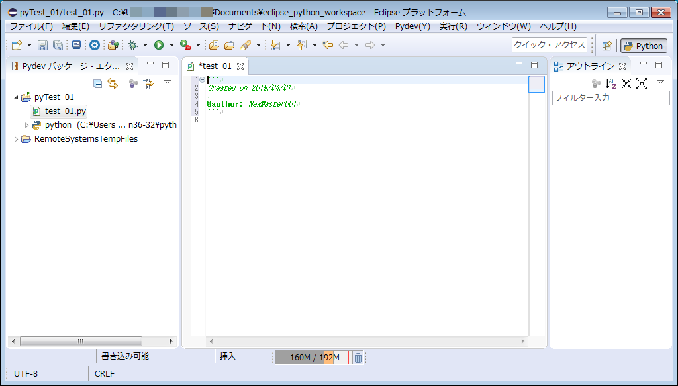Viewport: 678px width, 386px height.
Task: Click the editor horizontal scrollbar right arrow
Action: click(523, 341)
